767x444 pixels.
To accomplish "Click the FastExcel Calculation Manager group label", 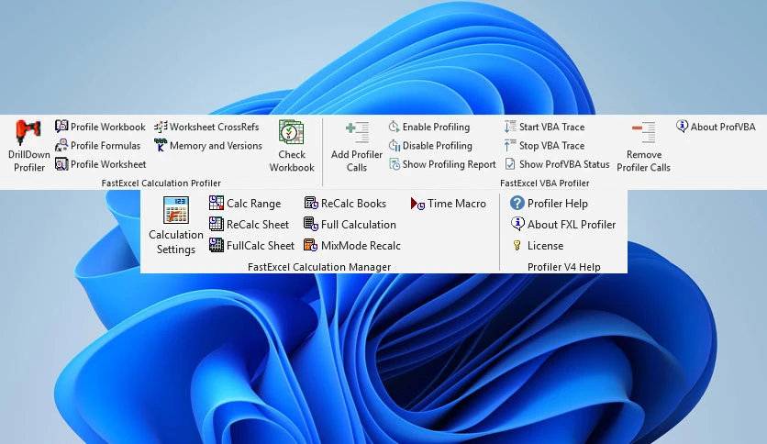I will pos(319,267).
